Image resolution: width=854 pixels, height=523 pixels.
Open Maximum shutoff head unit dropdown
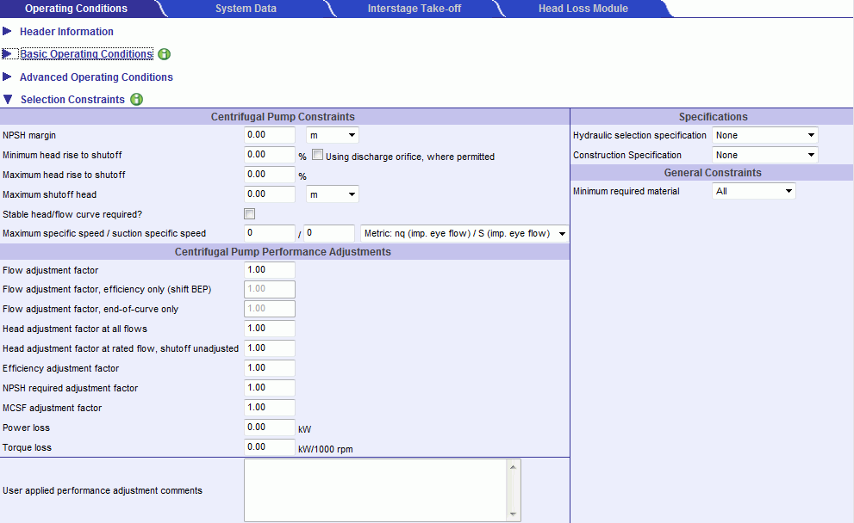(x=333, y=194)
